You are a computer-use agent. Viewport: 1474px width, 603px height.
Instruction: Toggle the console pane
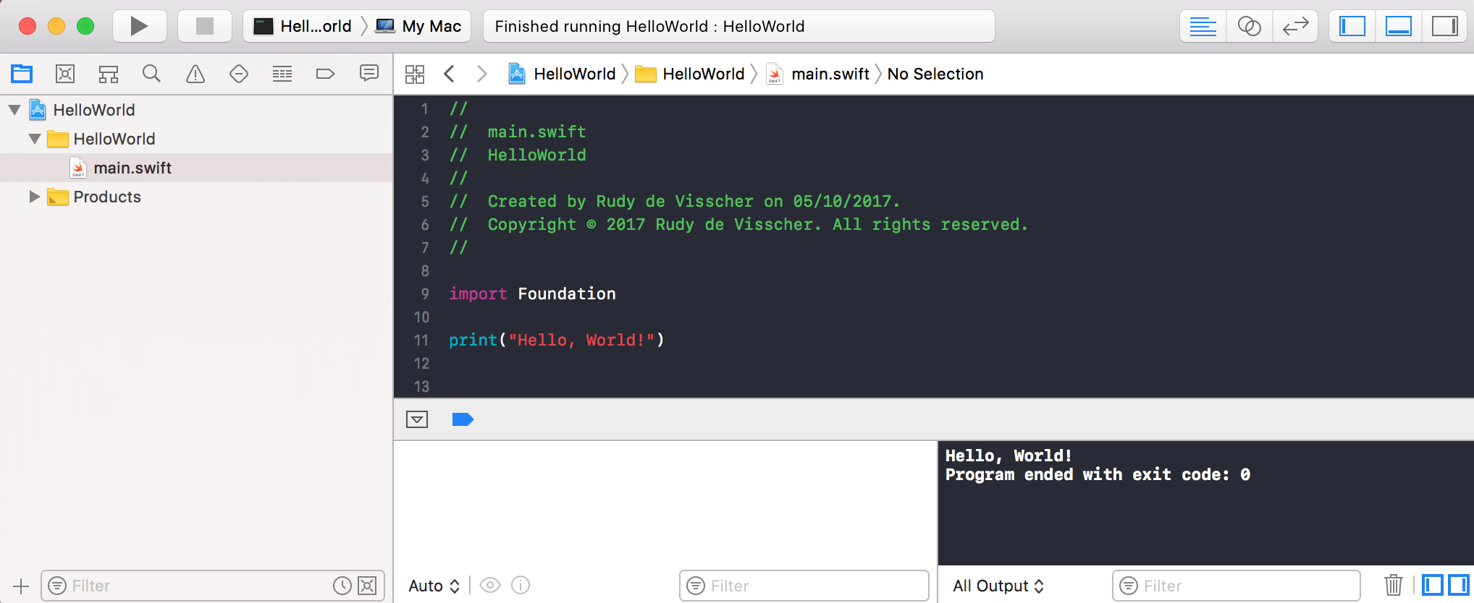[x=1458, y=585]
